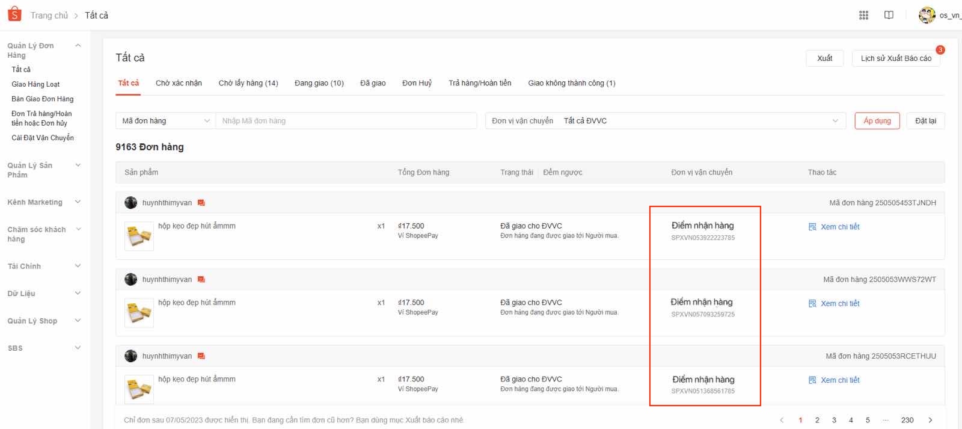Open chat icon for third order buyer
This screenshot has width=962, height=429.
201,356
